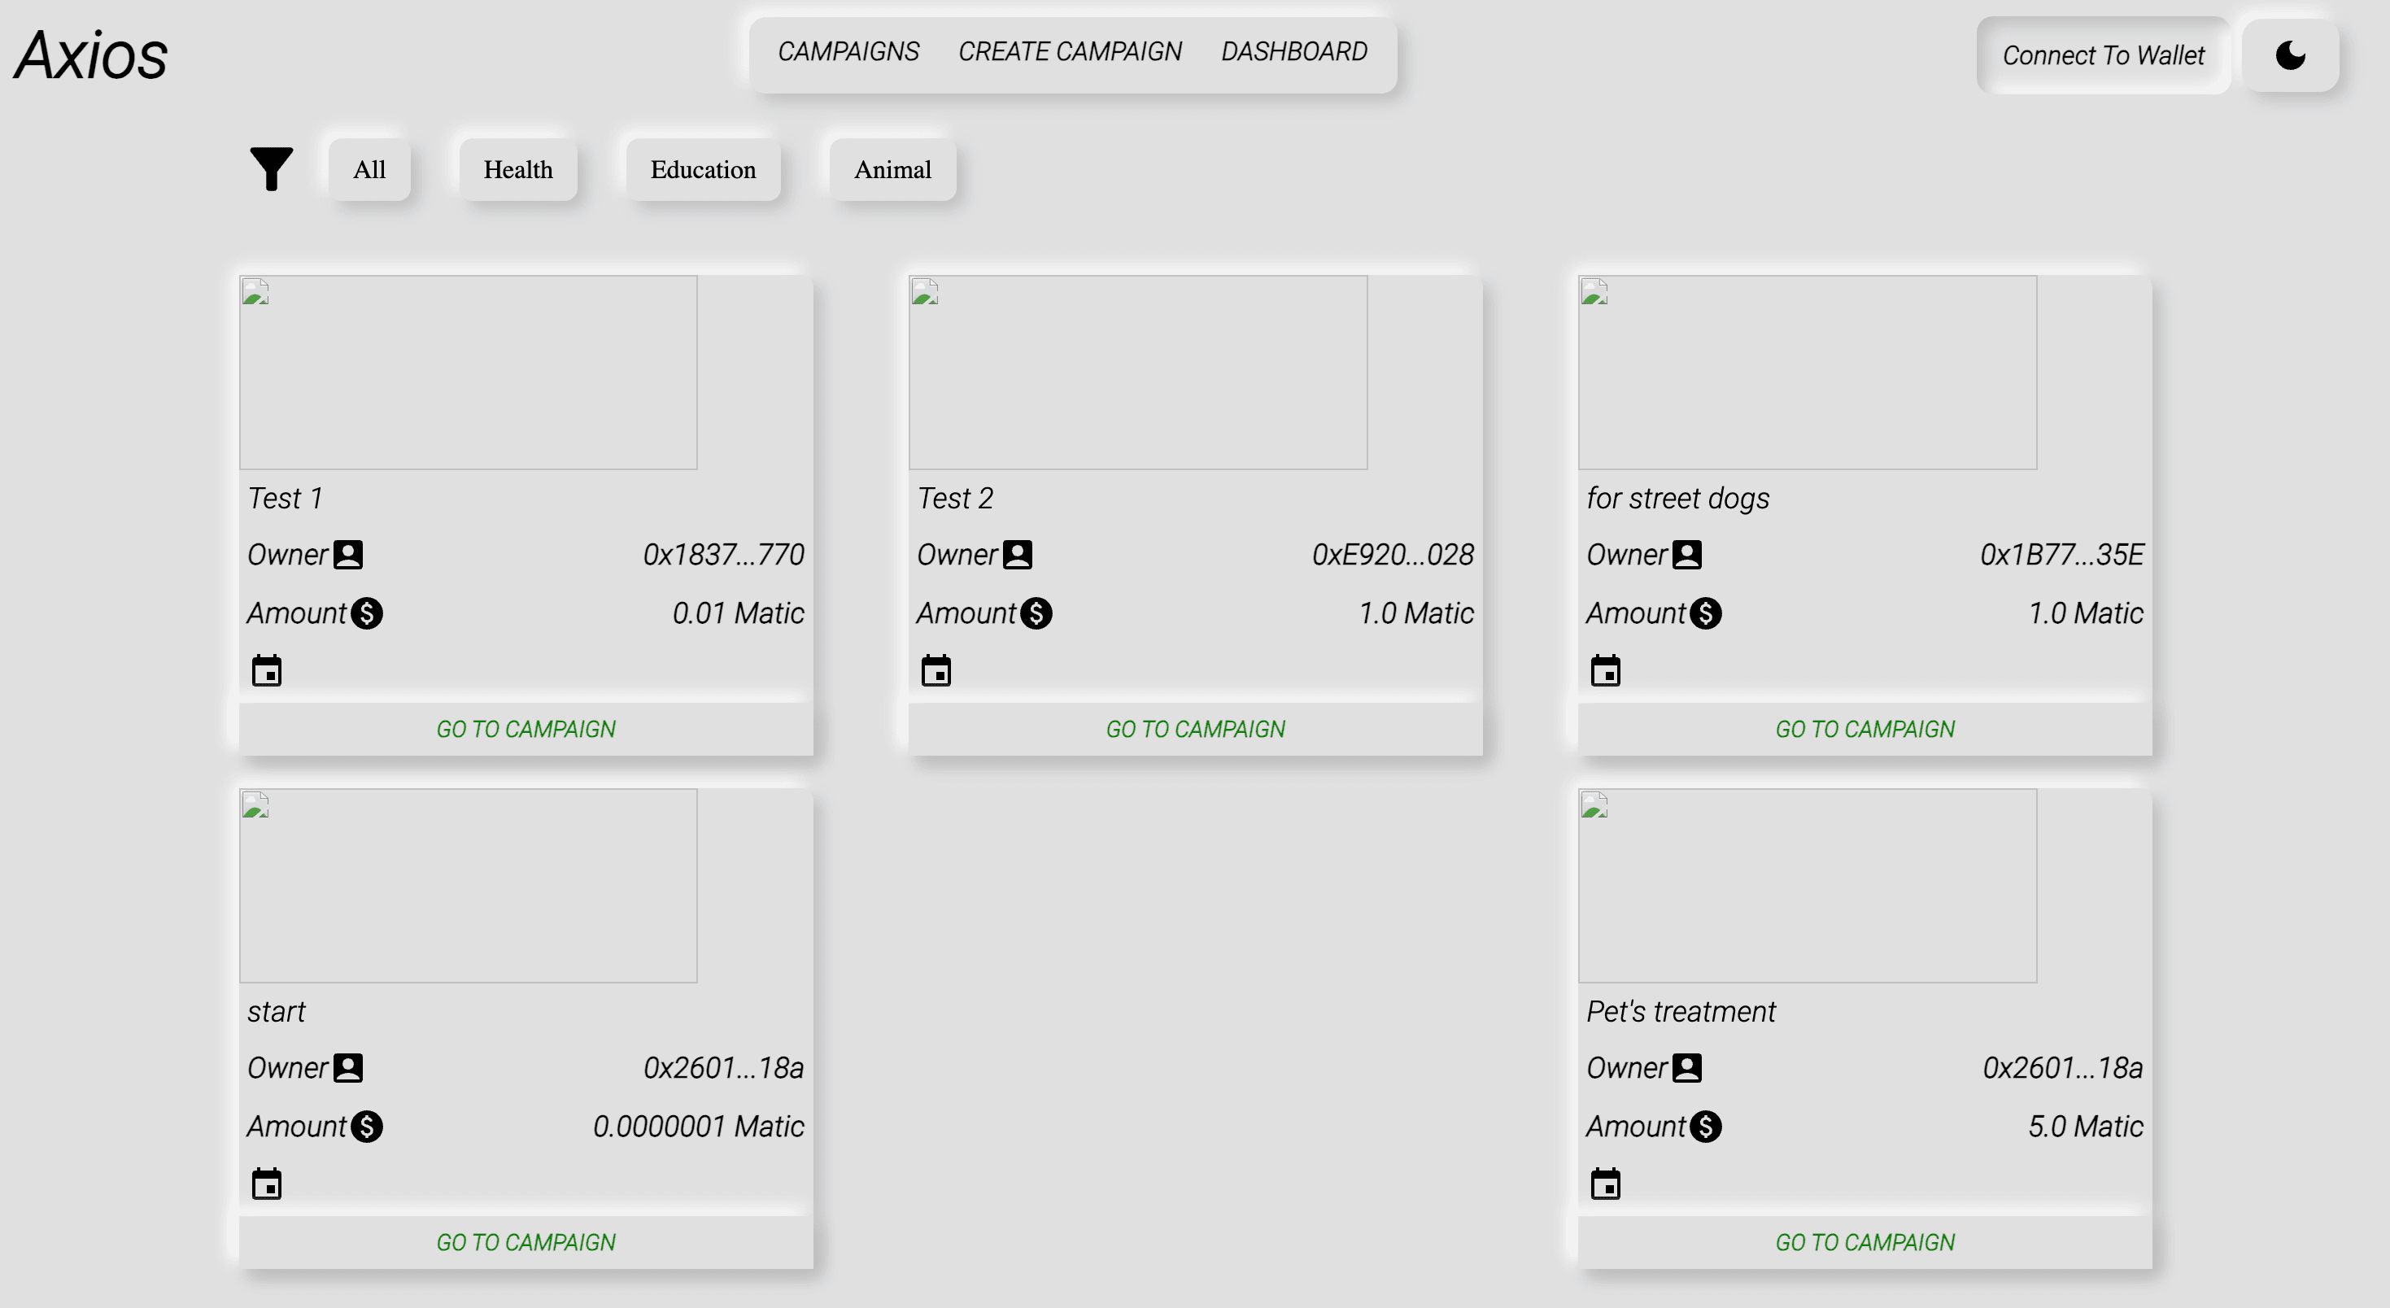Click Connect To Wallet button
The height and width of the screenshot is (1308, 2390).
coord(2102,53)
